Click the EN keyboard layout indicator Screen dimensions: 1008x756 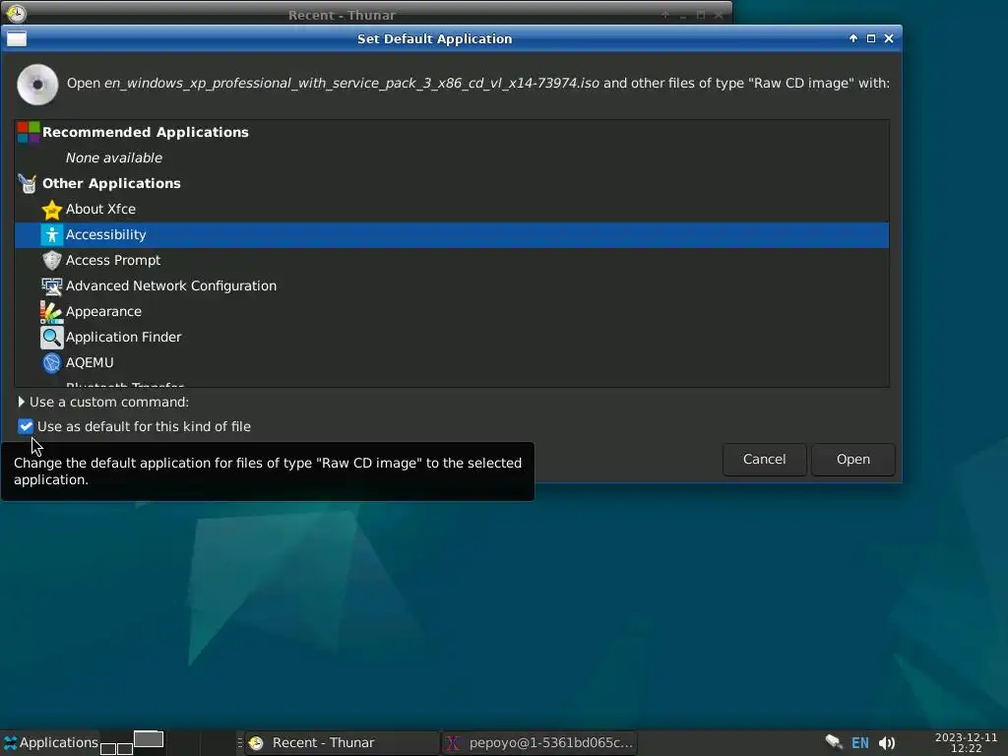[860, 743]
